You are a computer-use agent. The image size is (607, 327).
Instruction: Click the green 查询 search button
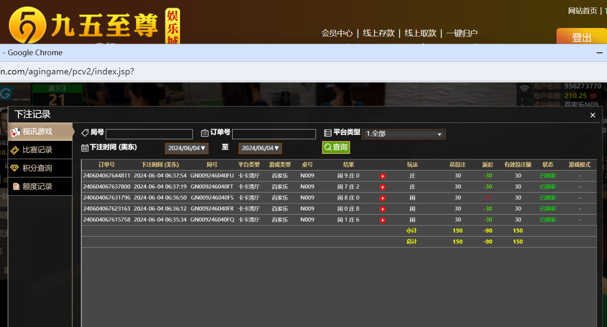point(336,147)
